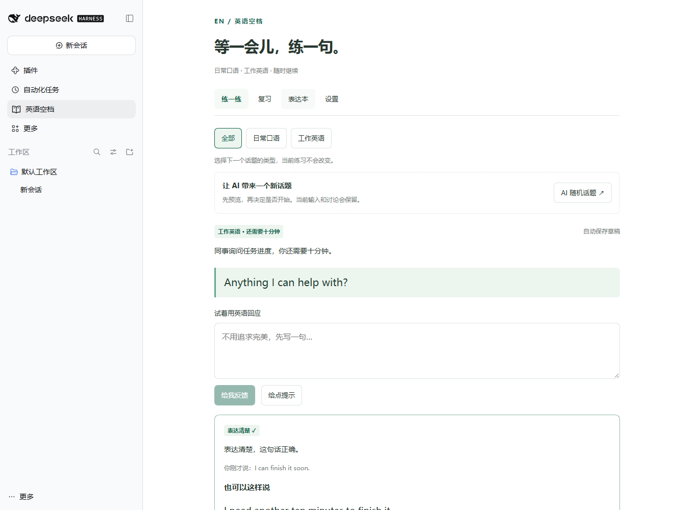The image size is (694, 510).
Task: Select 英语空档 sidebar item
Action: coord(71,109)
